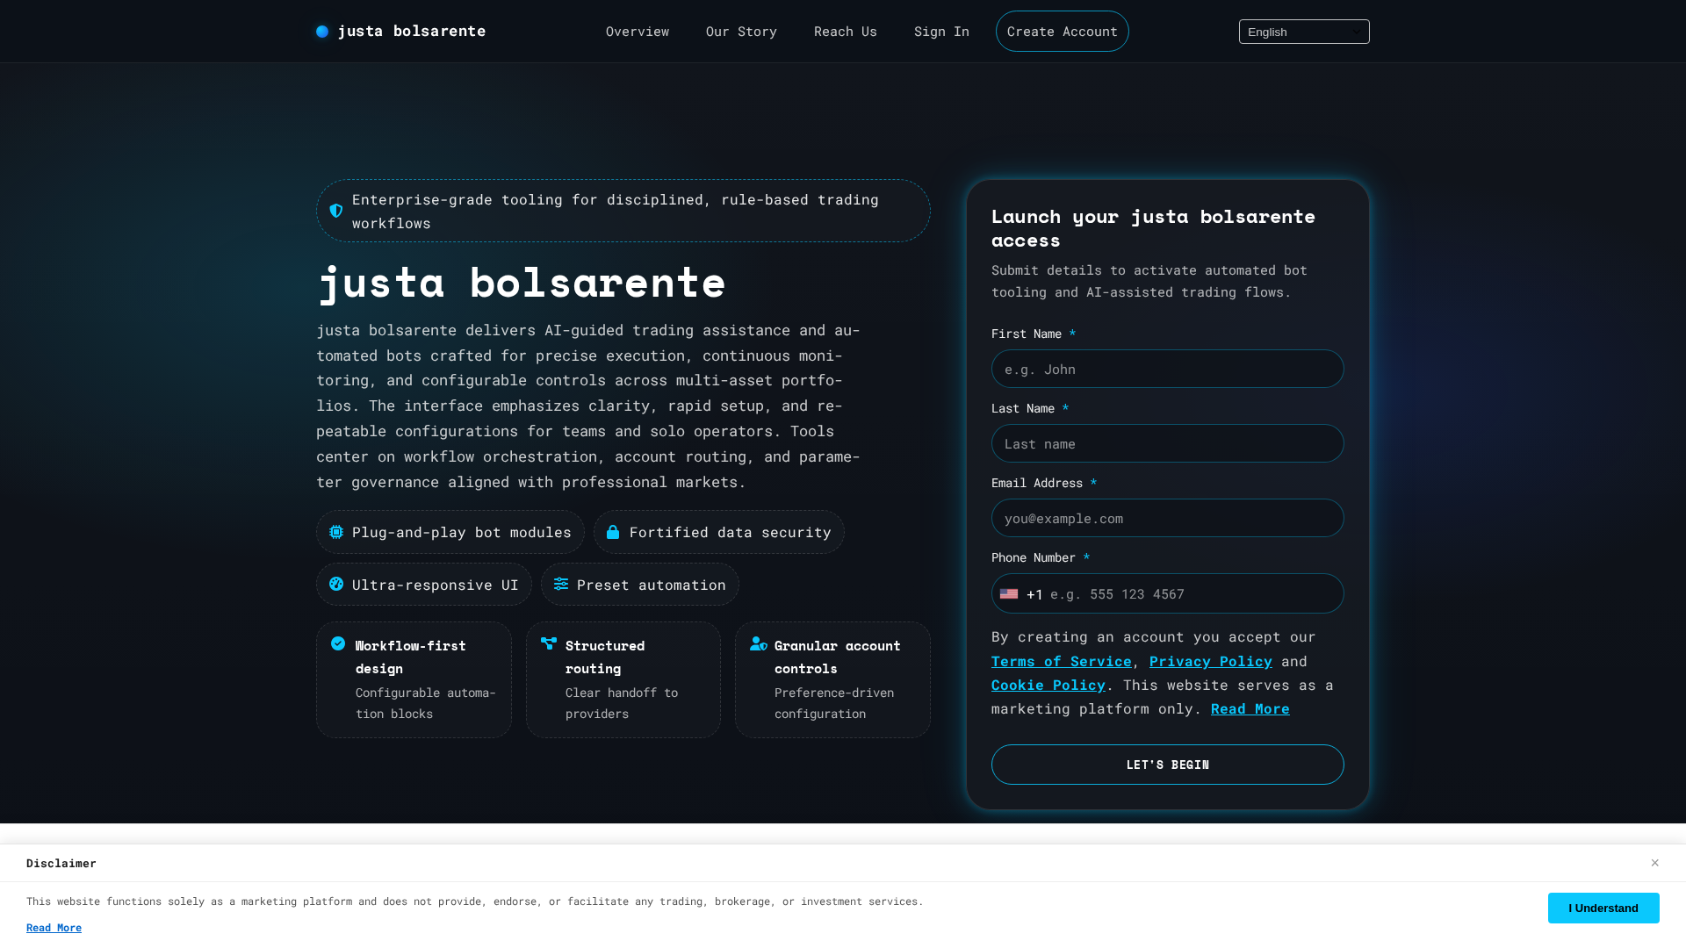Click the Structured routing card title
This screenshot has height=948, width=1686.
point(605,657)
